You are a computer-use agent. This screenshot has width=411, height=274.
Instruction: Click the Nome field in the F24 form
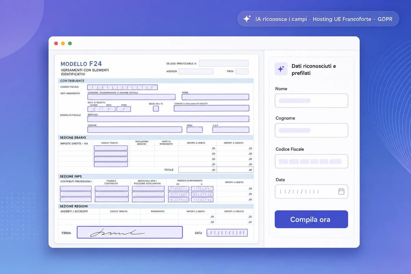(215, 97)
